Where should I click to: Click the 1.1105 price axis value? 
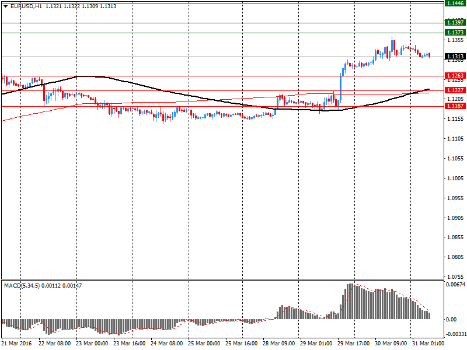click(x=455, y=138)
